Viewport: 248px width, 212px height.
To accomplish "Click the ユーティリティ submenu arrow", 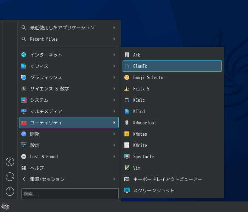I will click(x=114, y=123).
